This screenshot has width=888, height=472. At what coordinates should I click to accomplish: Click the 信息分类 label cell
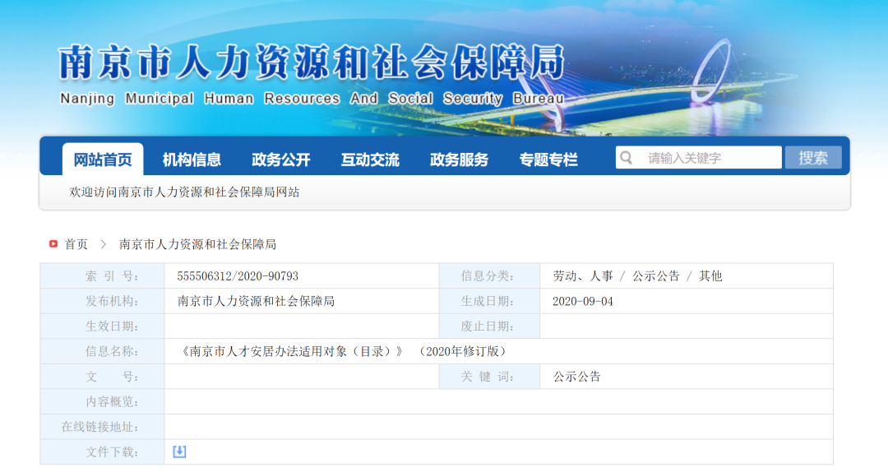point(490,276)
